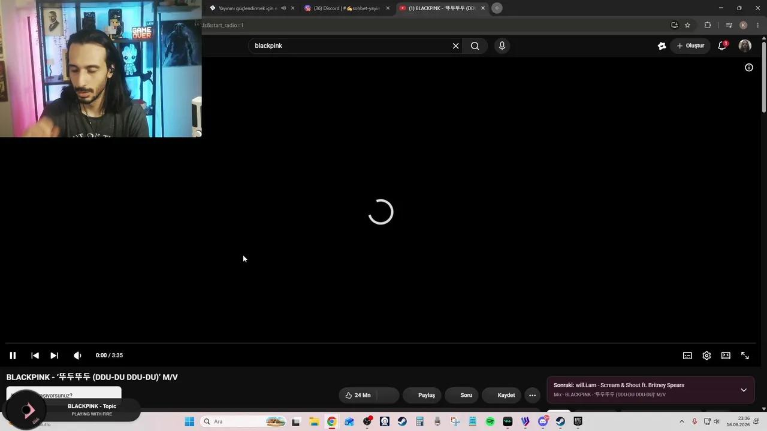The width and height of the screenshot is (767, 431).
Task: Open the YouTube notifications bell
Action: (x=722, y=45)
